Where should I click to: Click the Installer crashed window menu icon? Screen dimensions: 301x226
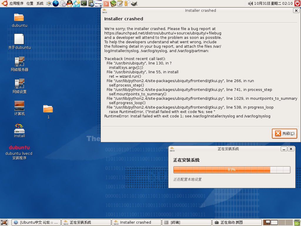[x=105, y=11]
